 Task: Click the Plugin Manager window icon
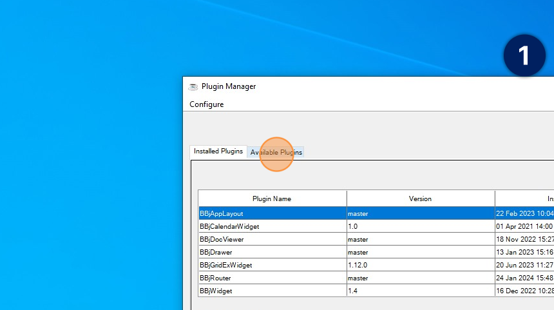(193, 86)
